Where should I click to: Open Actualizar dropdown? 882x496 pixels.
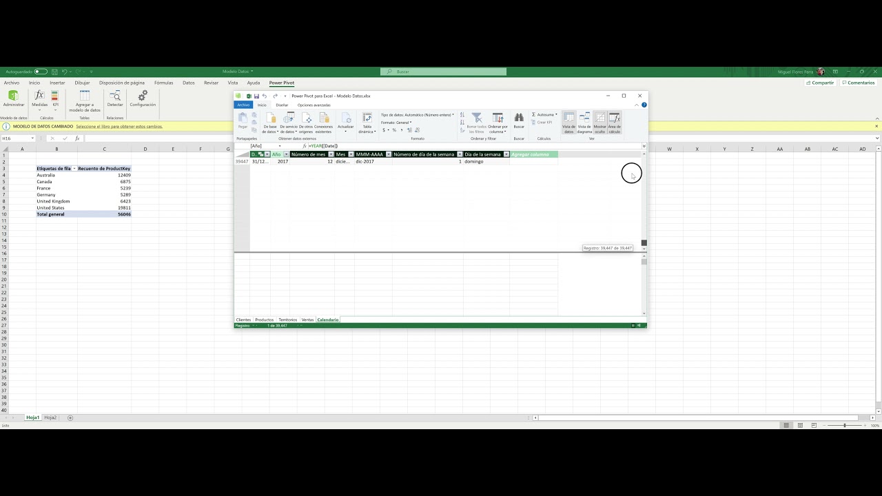tap(346, 123)
